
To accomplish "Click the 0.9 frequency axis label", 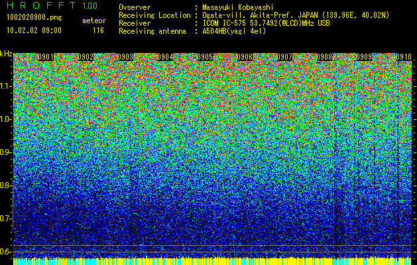I will (x=5, y=152).
